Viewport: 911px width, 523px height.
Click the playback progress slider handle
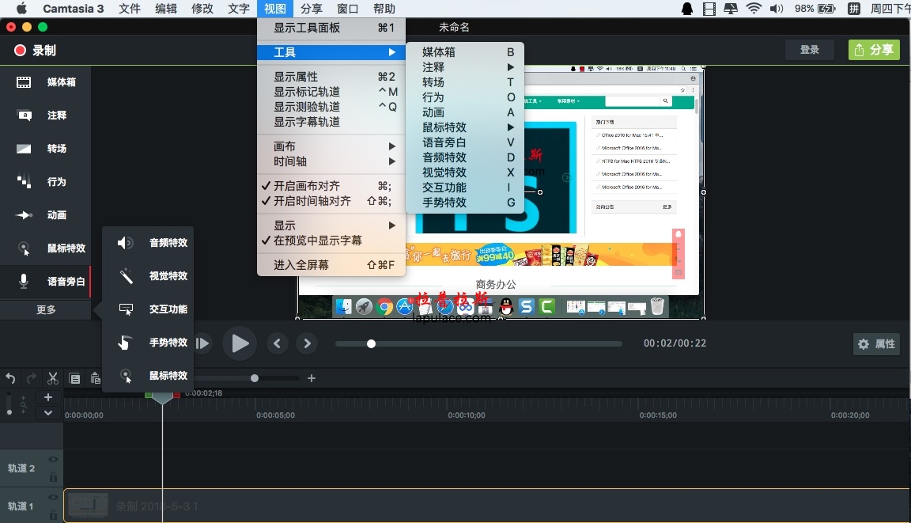371,344
